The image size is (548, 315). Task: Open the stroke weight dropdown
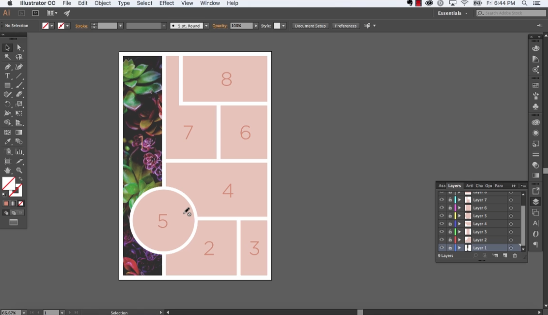(x=120, y=26)
